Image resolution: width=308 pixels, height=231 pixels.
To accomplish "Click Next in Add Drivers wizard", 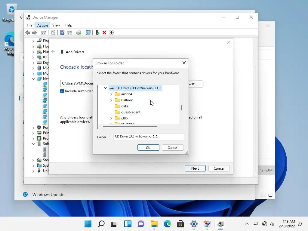I will (x=195, y=168).
